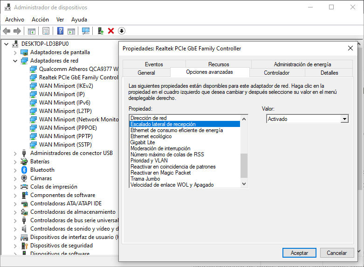Click the Baterías category icon

(24, 162)
